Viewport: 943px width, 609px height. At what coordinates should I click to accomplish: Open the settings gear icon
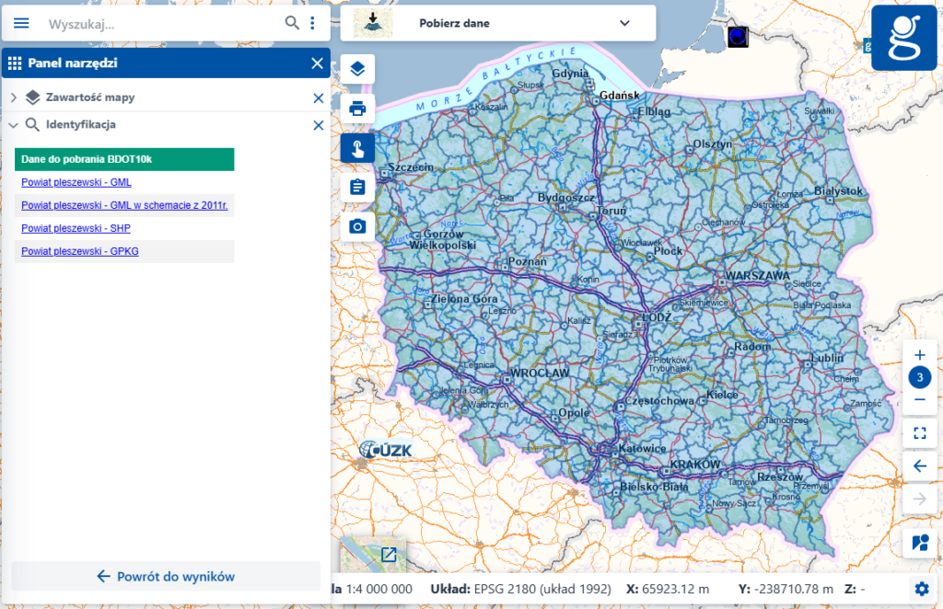(x=919, y=589)
